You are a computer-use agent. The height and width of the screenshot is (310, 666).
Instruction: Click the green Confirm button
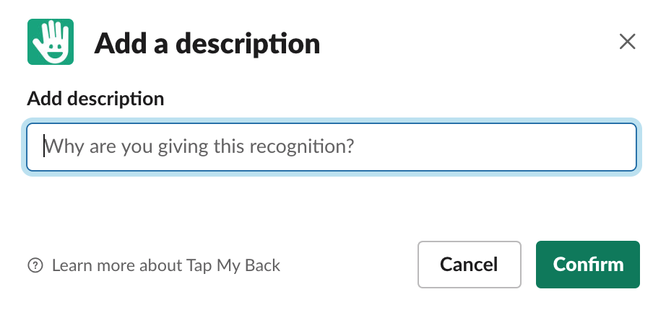click(588, 265)
